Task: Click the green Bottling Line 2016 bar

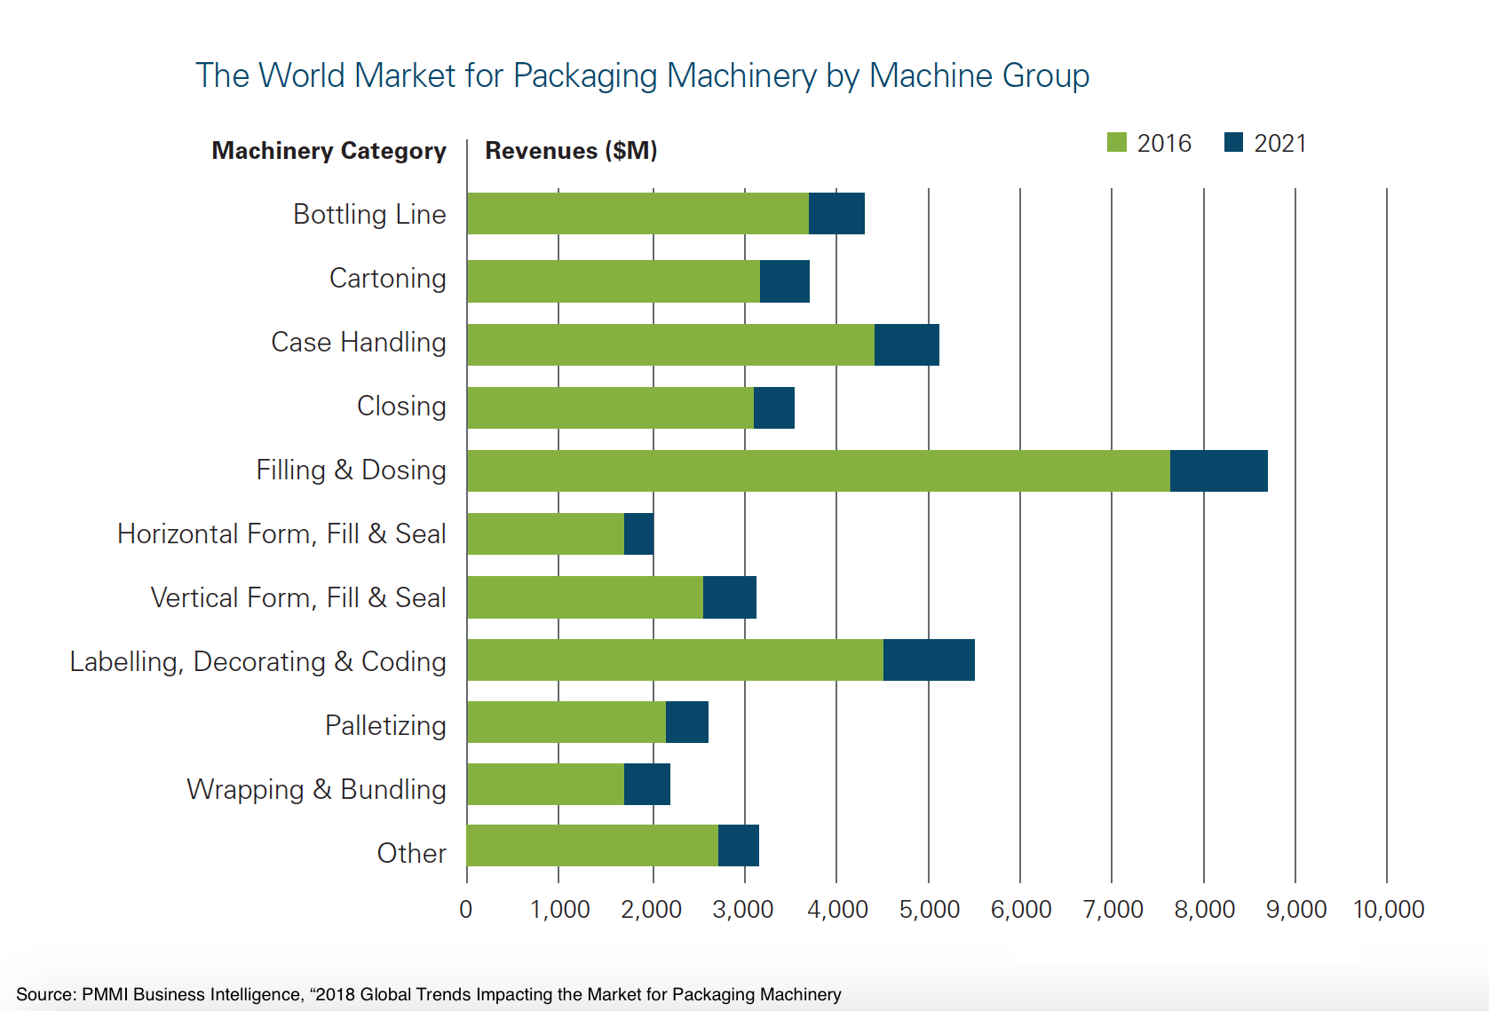Action: [x=638, y=214]
